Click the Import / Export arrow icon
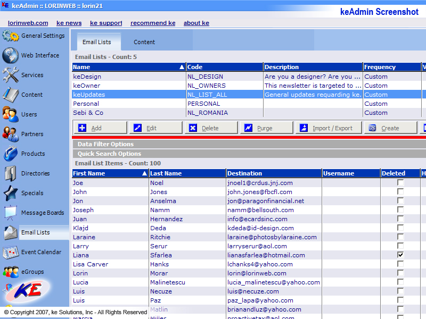The image size is (426, 319). pyautogui.click(x=304, y=128)
